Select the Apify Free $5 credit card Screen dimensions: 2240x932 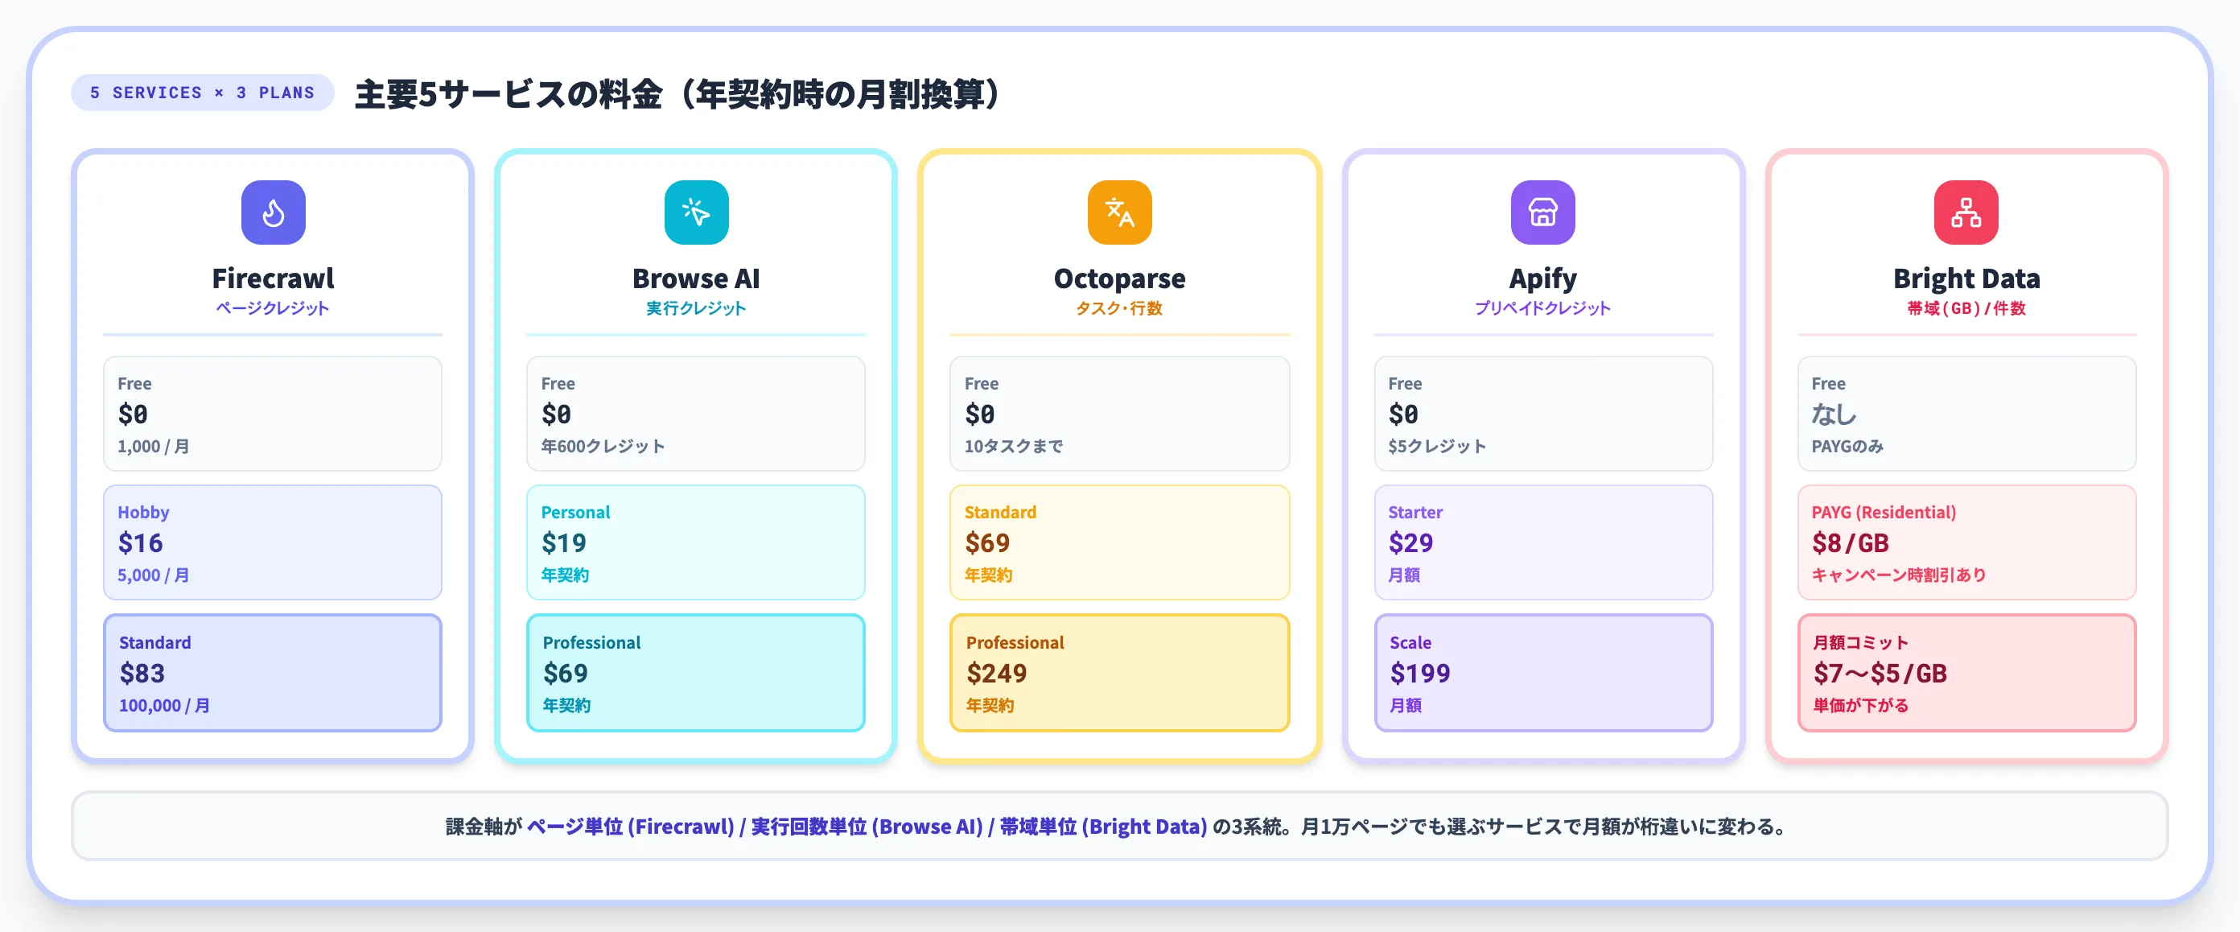[1543, 414]
